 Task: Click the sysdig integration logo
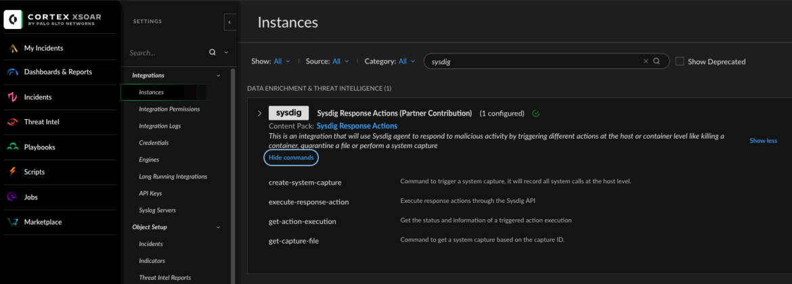tap(288, 113)
